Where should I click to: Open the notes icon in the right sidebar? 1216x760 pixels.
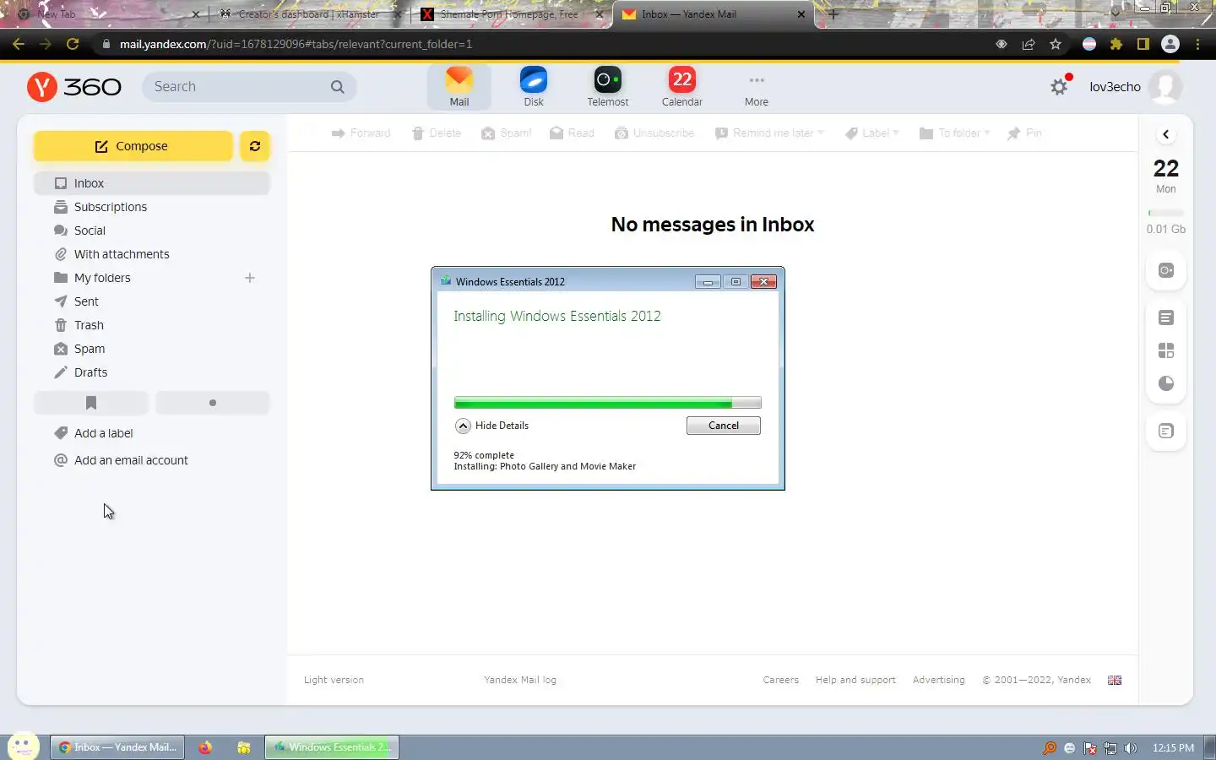(1165, 318)
